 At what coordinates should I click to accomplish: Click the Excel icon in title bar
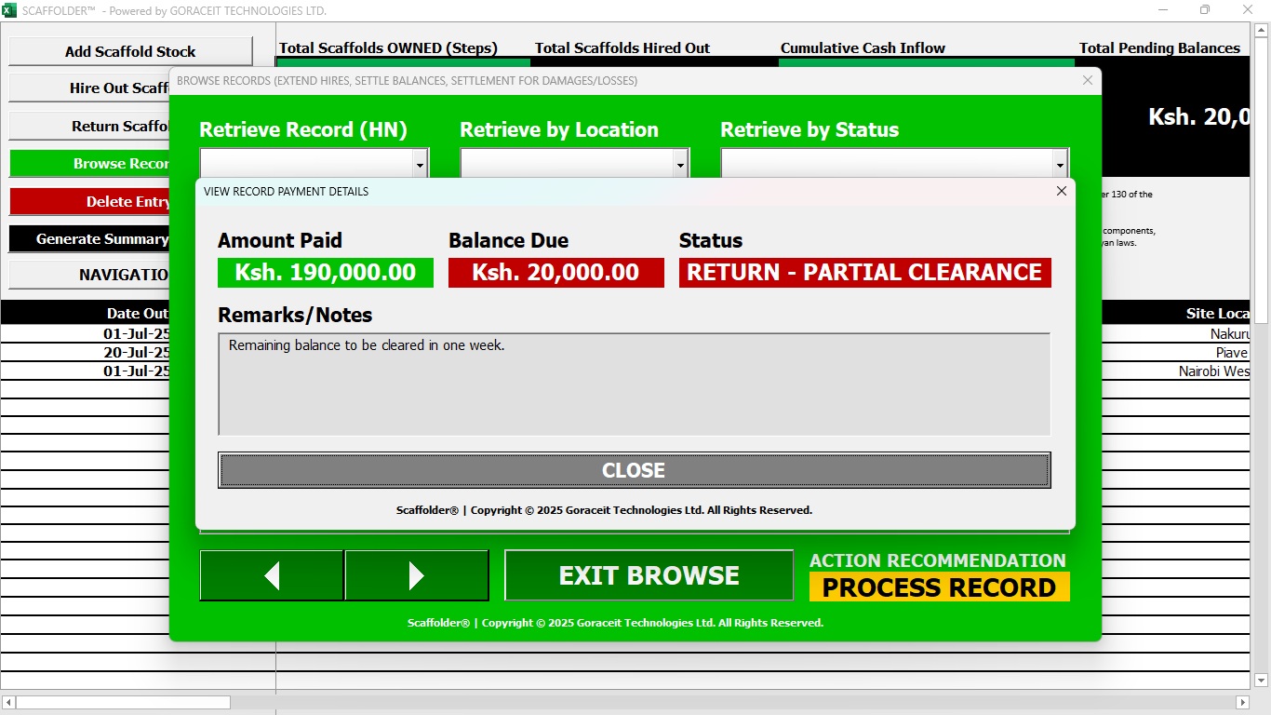[x=9, y=10]
